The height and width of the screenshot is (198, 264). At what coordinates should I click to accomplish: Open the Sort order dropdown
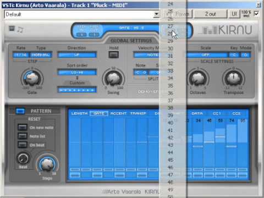click(x=77, y=73)
